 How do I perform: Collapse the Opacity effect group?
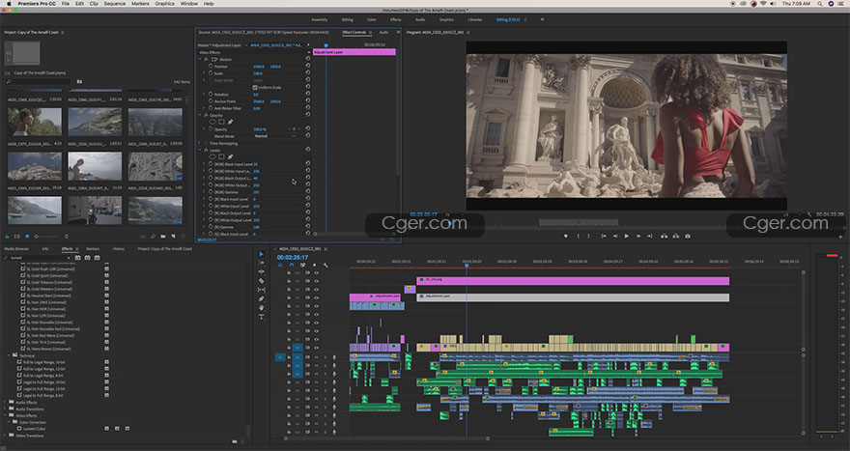(200, 115)
